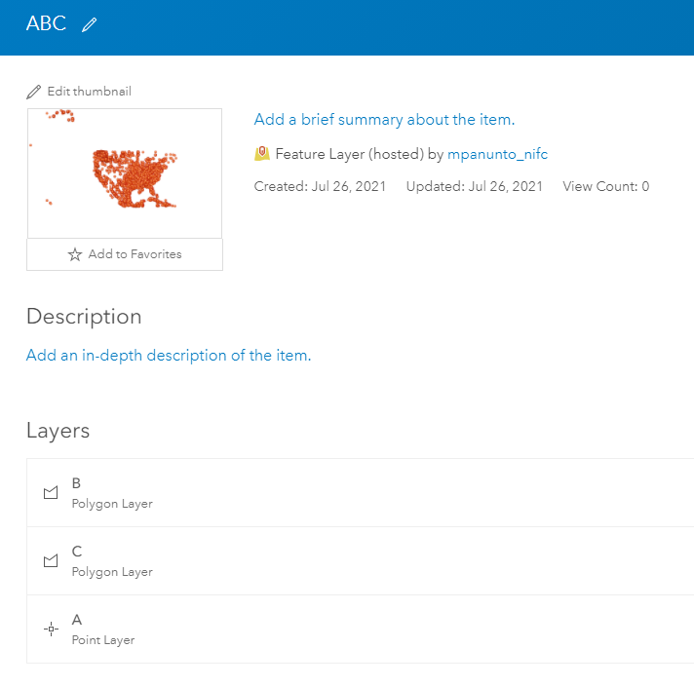Viewport: 694px width, 687px height.
Task: Open layer C by its name
Action: coord(77,552)
